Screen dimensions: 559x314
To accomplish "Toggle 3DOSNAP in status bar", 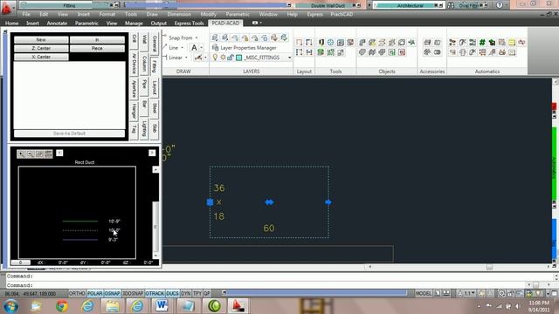I will (x=133, y=293).
